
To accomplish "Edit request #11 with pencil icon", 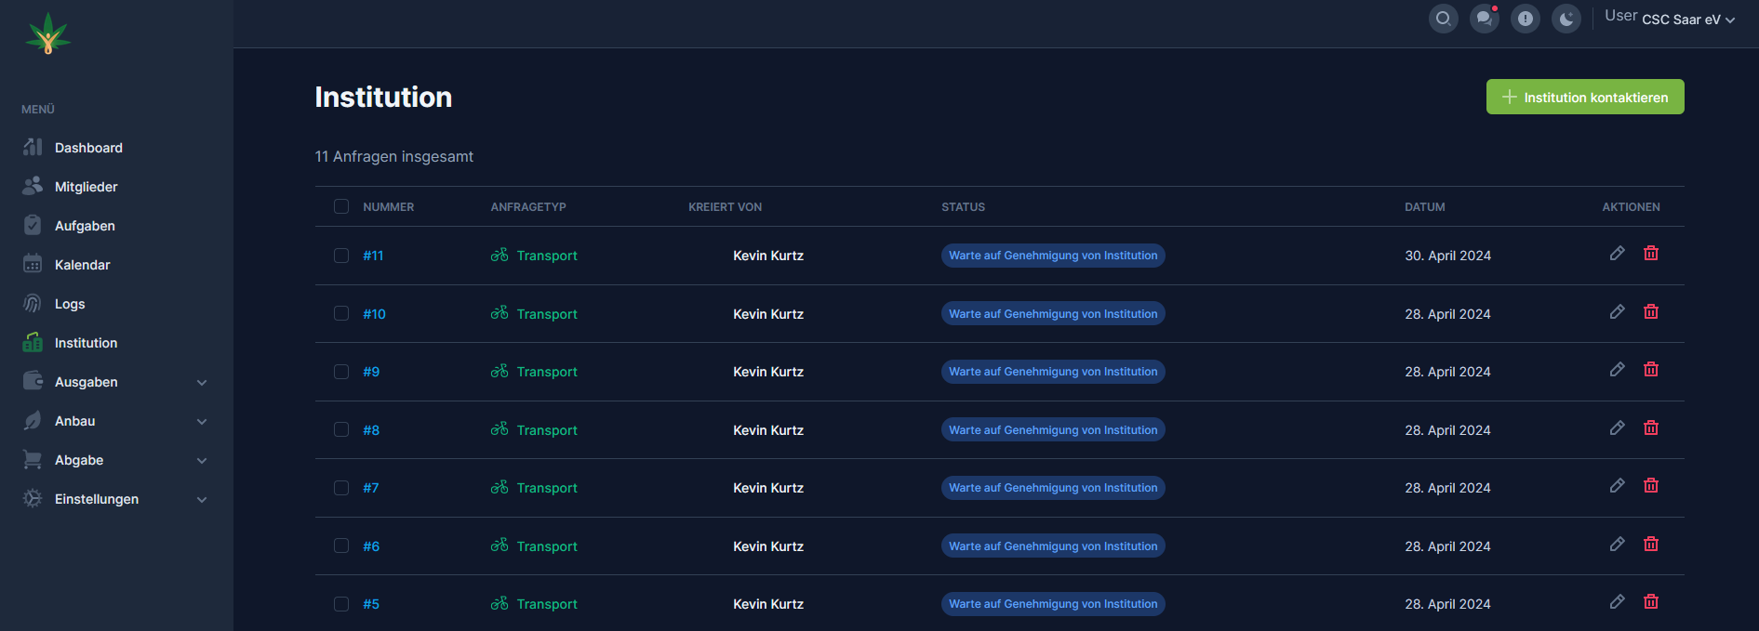I will [1617, 254].
